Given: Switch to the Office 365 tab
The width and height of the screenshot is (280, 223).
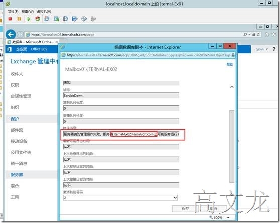Looking at the screenshot, I should pyautogui.click(x=39, y=49).
